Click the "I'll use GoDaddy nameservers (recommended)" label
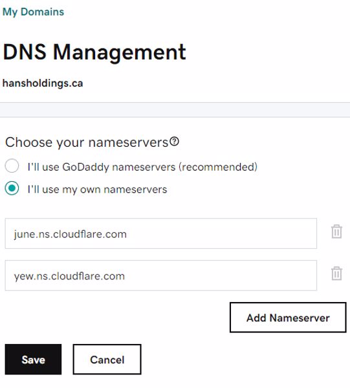 click(142, 167)
